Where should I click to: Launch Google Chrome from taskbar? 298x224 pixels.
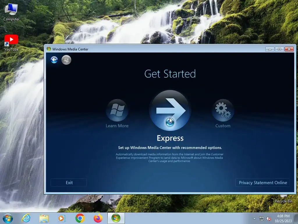click(80, 218)
